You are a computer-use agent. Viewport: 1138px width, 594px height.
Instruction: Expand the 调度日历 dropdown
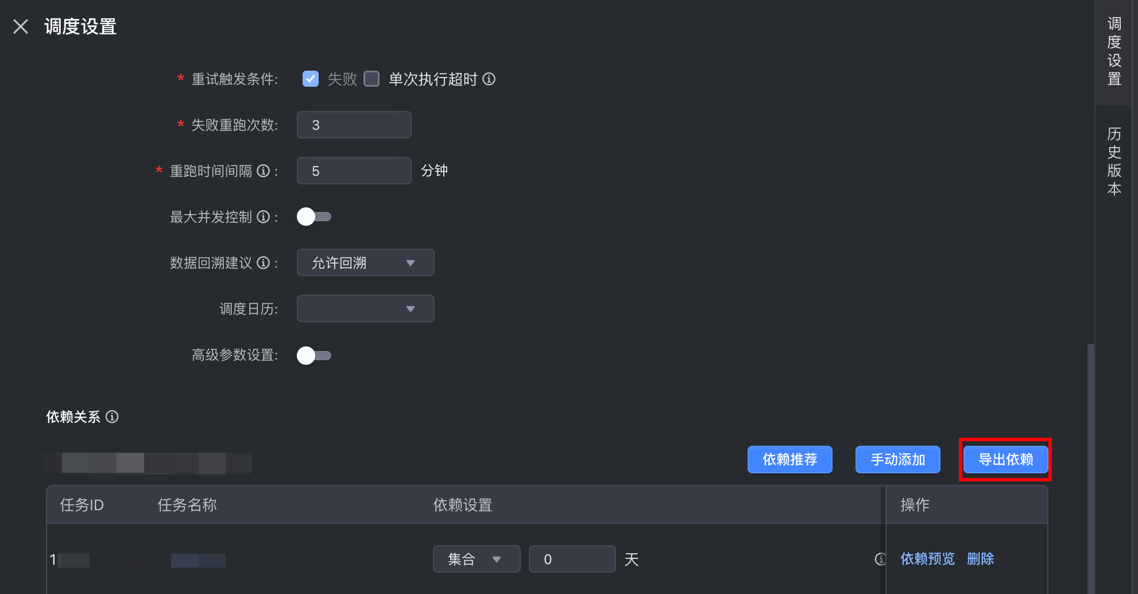[365, 308]
